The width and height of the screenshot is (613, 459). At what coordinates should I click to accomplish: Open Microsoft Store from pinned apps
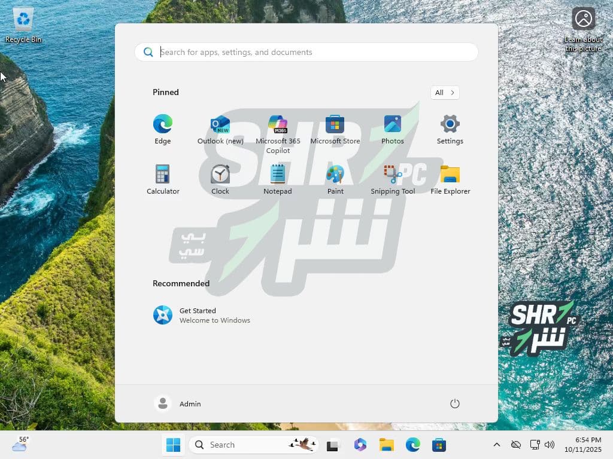click(x=335, y=124)
